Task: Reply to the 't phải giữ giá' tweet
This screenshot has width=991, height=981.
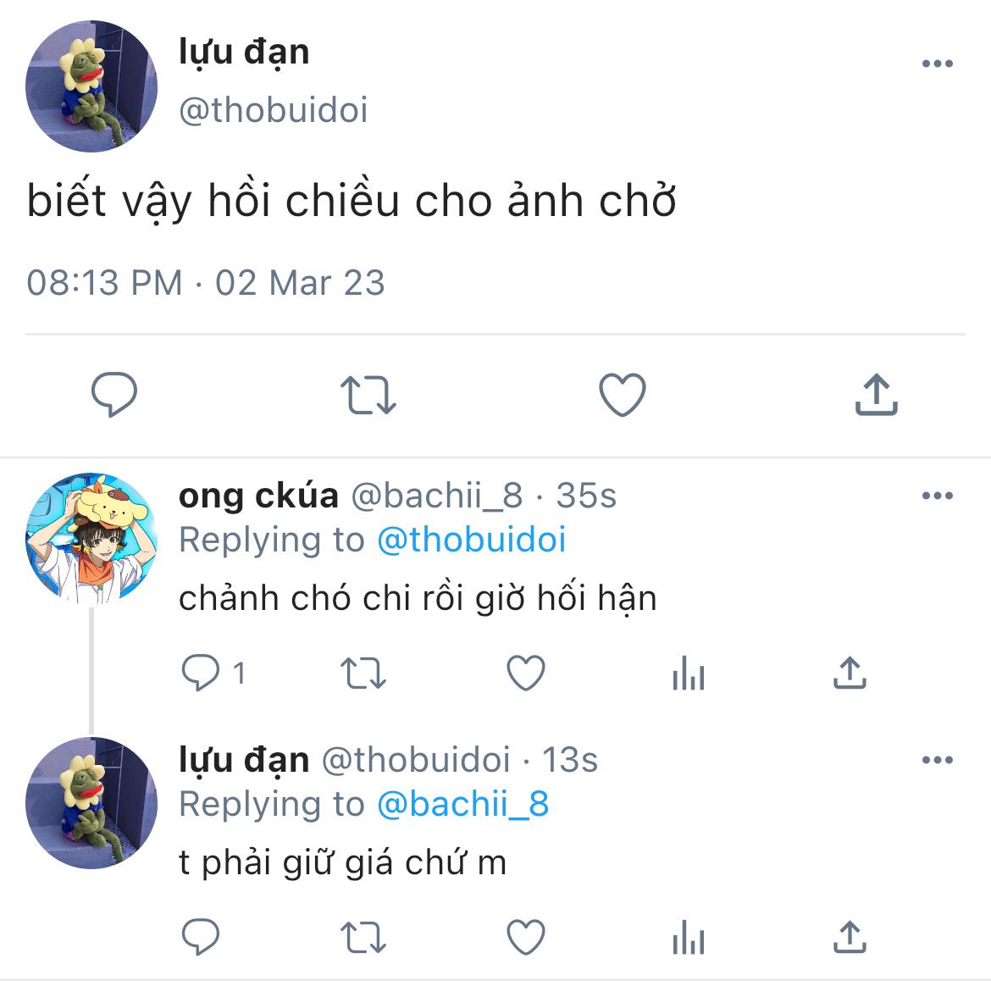Action: pyautogui.click(x=201, y=936)
